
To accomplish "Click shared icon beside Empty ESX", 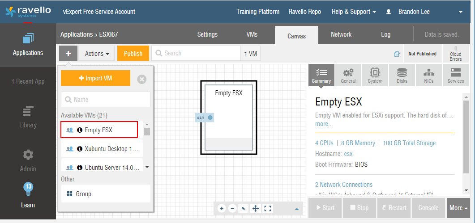I will 70,130.
